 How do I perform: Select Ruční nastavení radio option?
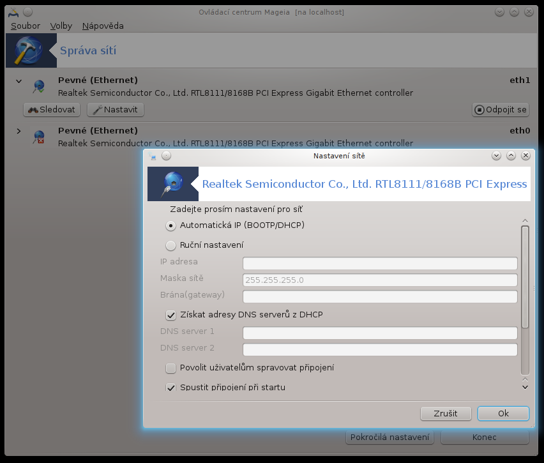[x=170, y=245]
